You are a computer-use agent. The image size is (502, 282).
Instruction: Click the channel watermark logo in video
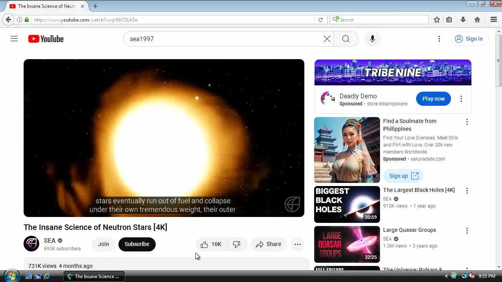(292, 204)
